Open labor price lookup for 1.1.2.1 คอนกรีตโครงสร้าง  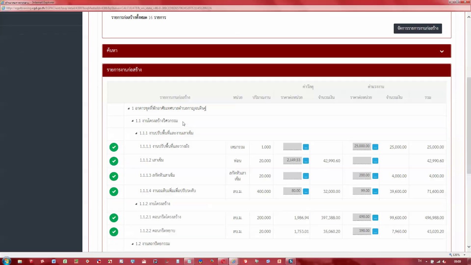[x=375, y=218]
